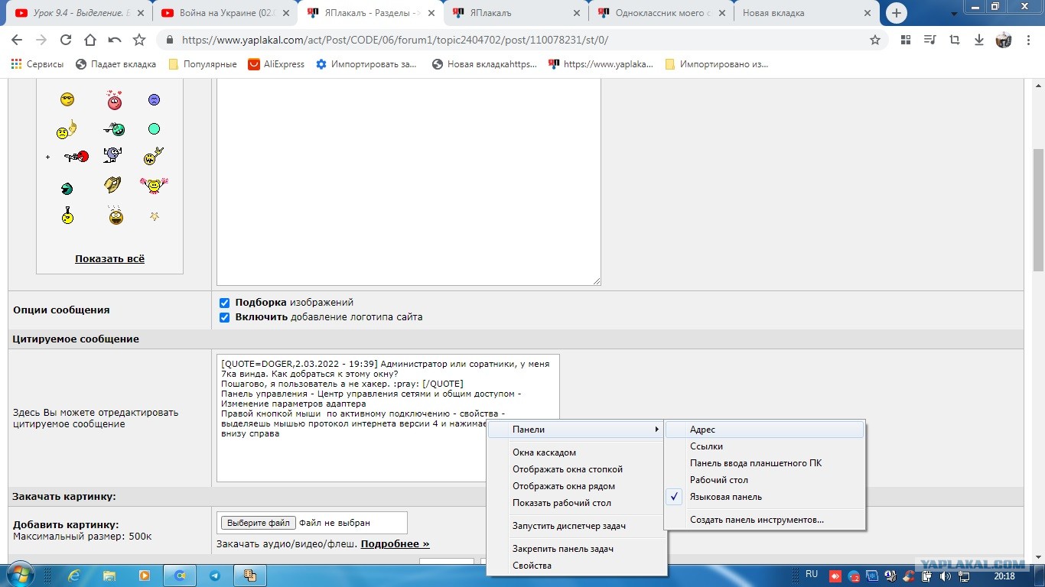Open the Импортировано из... bookmarks folder
This screenshot has width=1045, height=587.
coord(717,64)
